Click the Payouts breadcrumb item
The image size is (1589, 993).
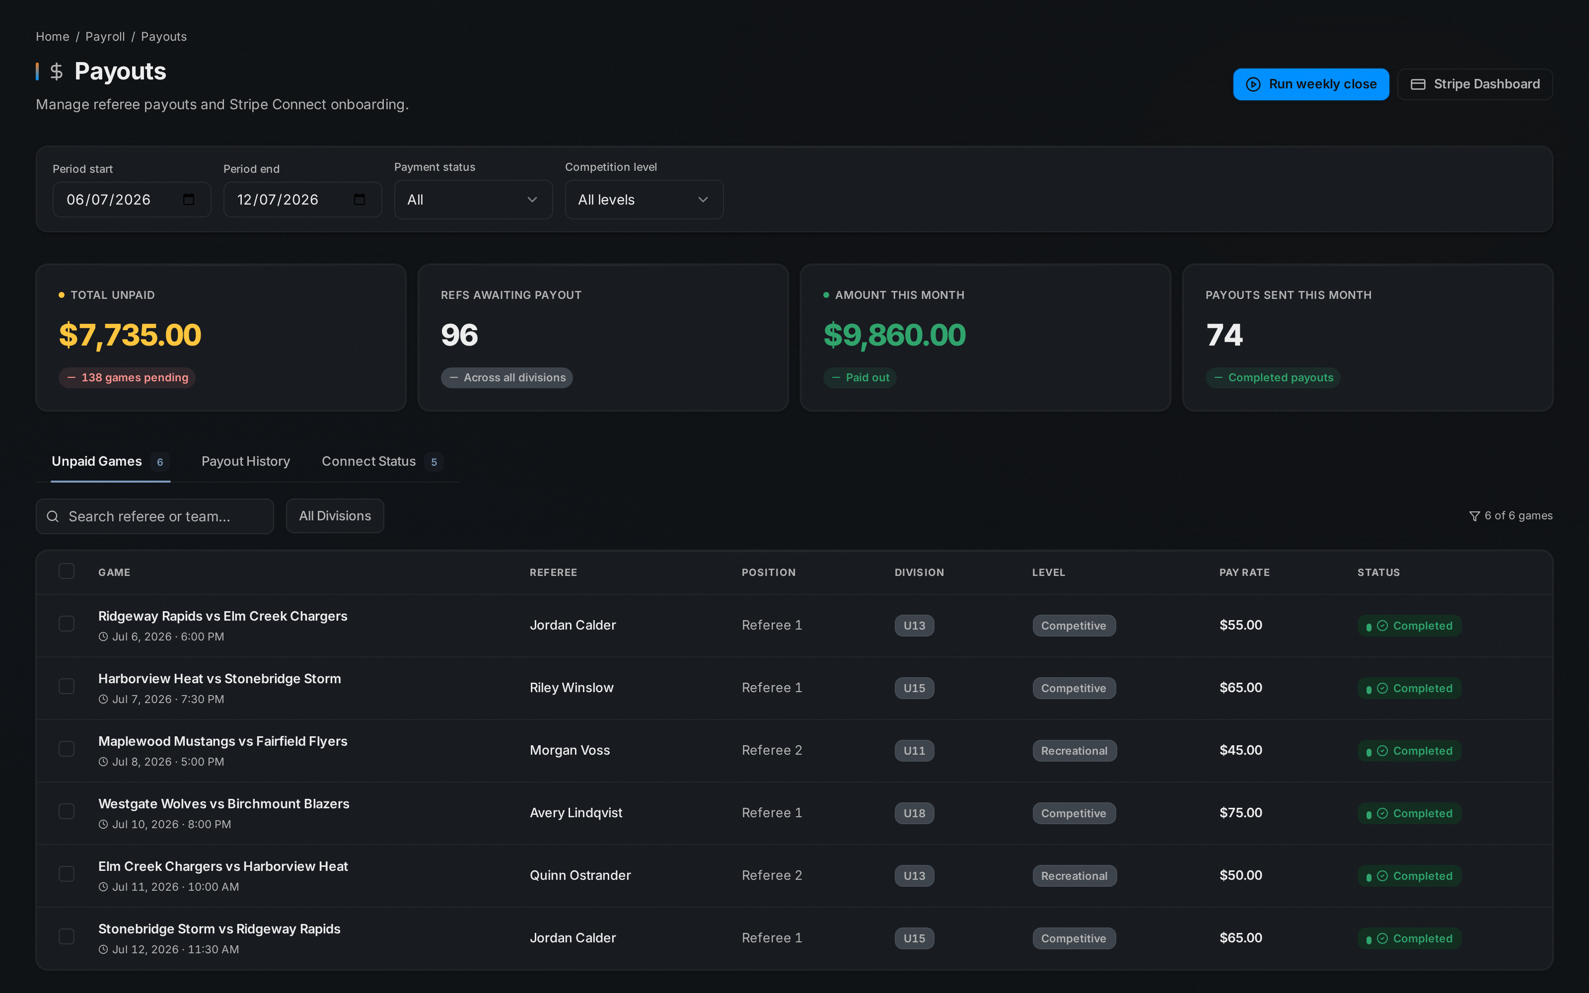point(163,37)
